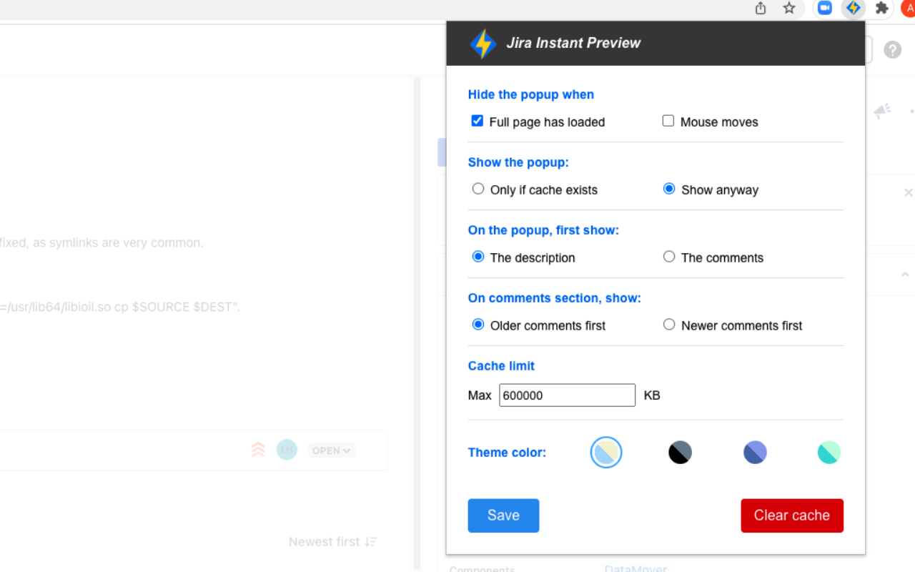Open the Extensions puzzle piece menu

(882, 9)
